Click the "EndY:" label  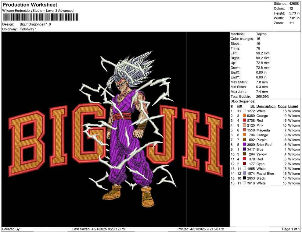235,77
